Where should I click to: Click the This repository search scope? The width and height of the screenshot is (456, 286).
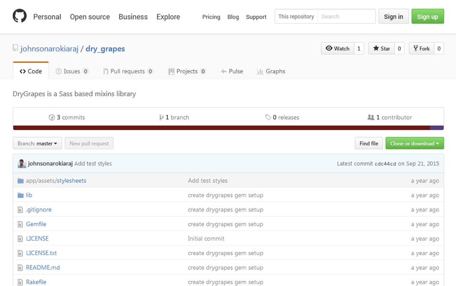(x=296, y=17)
